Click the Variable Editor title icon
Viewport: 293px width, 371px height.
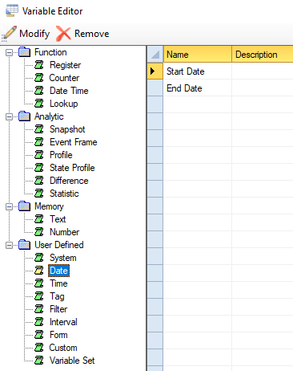click(12, 10)
